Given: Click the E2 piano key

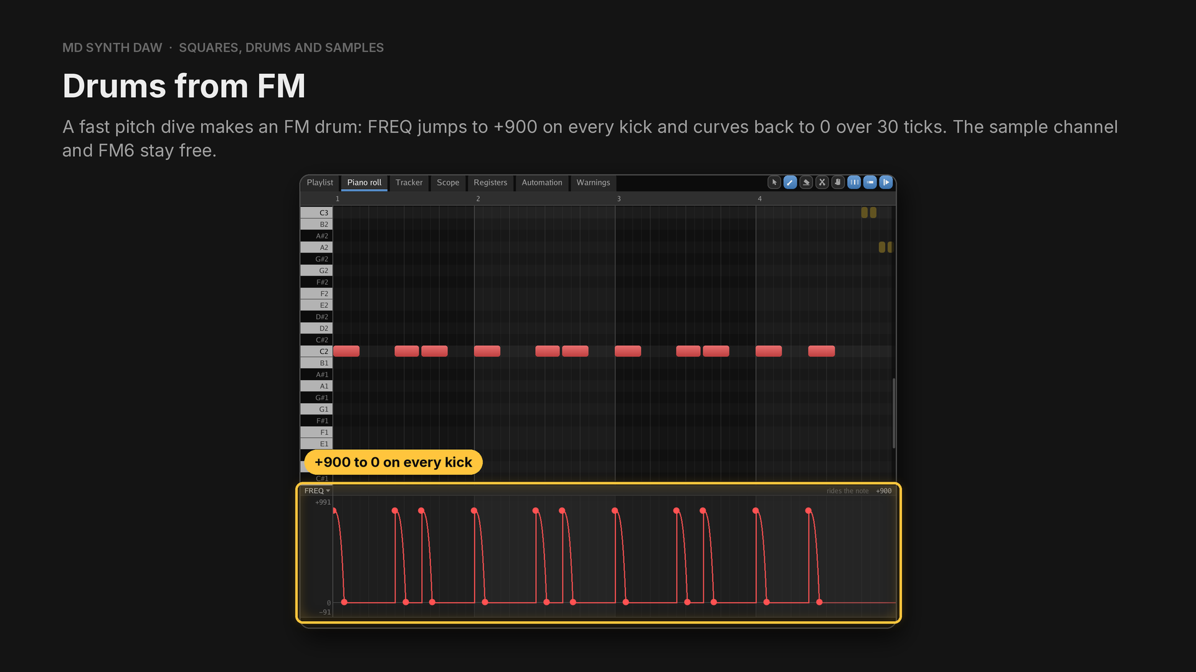Looking at the screenshot, I should pyautogui.click(x=316, y=306).
